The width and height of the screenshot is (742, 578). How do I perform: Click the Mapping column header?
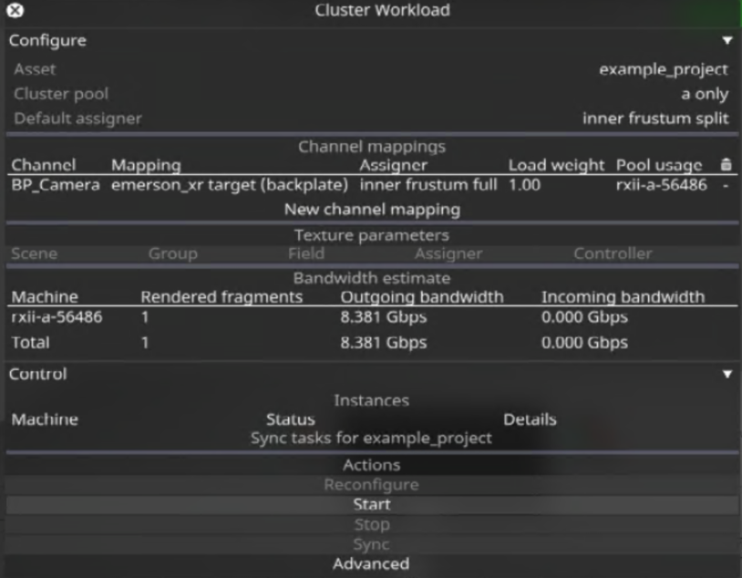(x=146, y=165)
